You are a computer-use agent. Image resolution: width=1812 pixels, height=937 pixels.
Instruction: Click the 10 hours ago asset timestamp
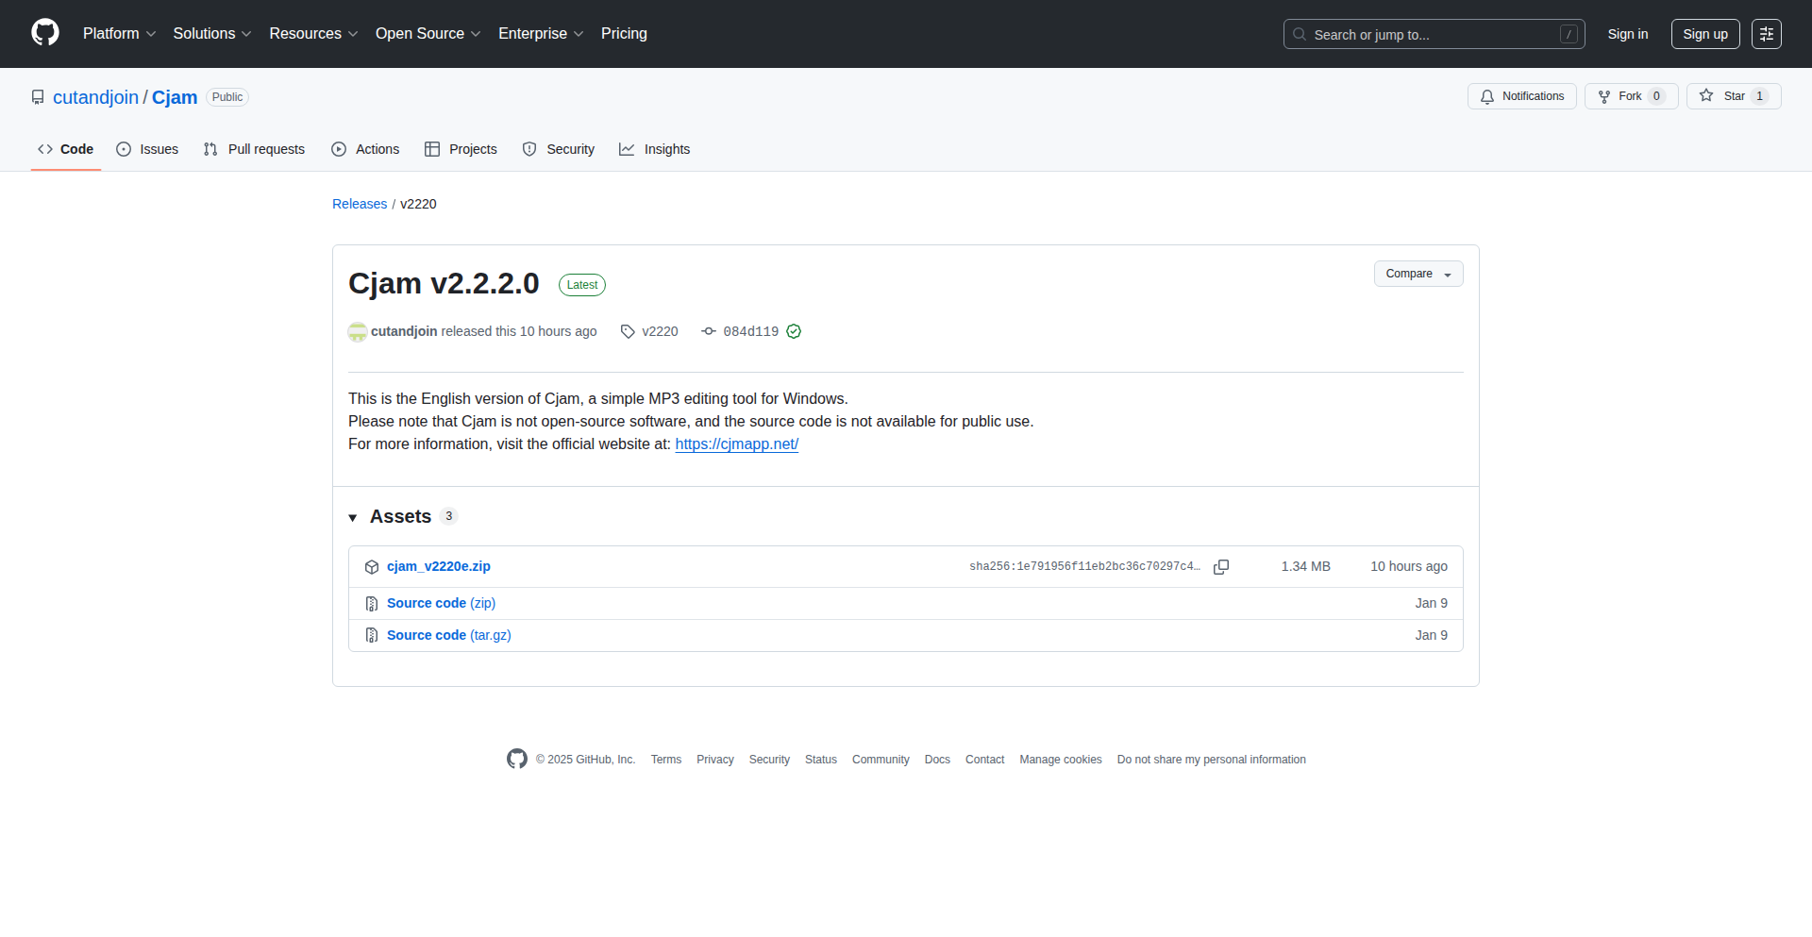[x=1409, y=567]
